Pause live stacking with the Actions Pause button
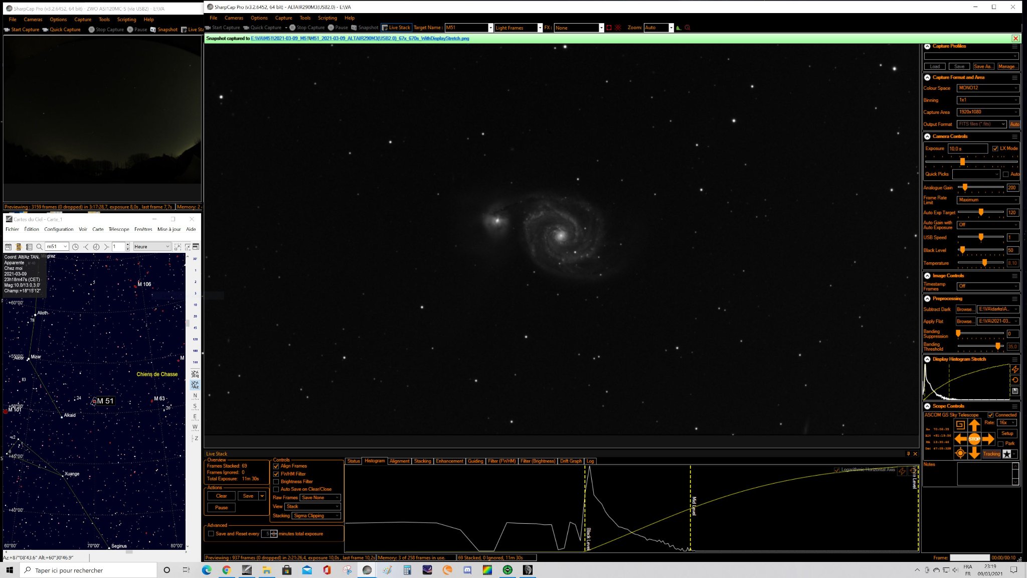 pyautogui.click(x=221, y=508)
